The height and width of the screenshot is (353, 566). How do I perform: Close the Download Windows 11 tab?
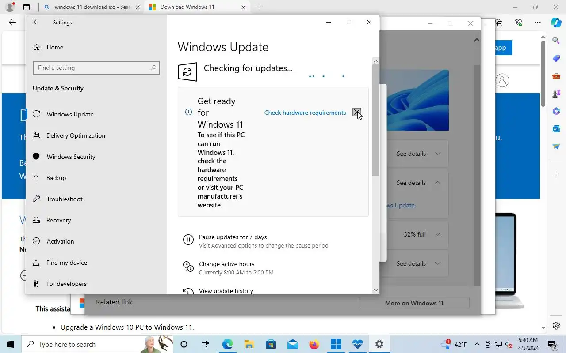click(x=243, y=7)
